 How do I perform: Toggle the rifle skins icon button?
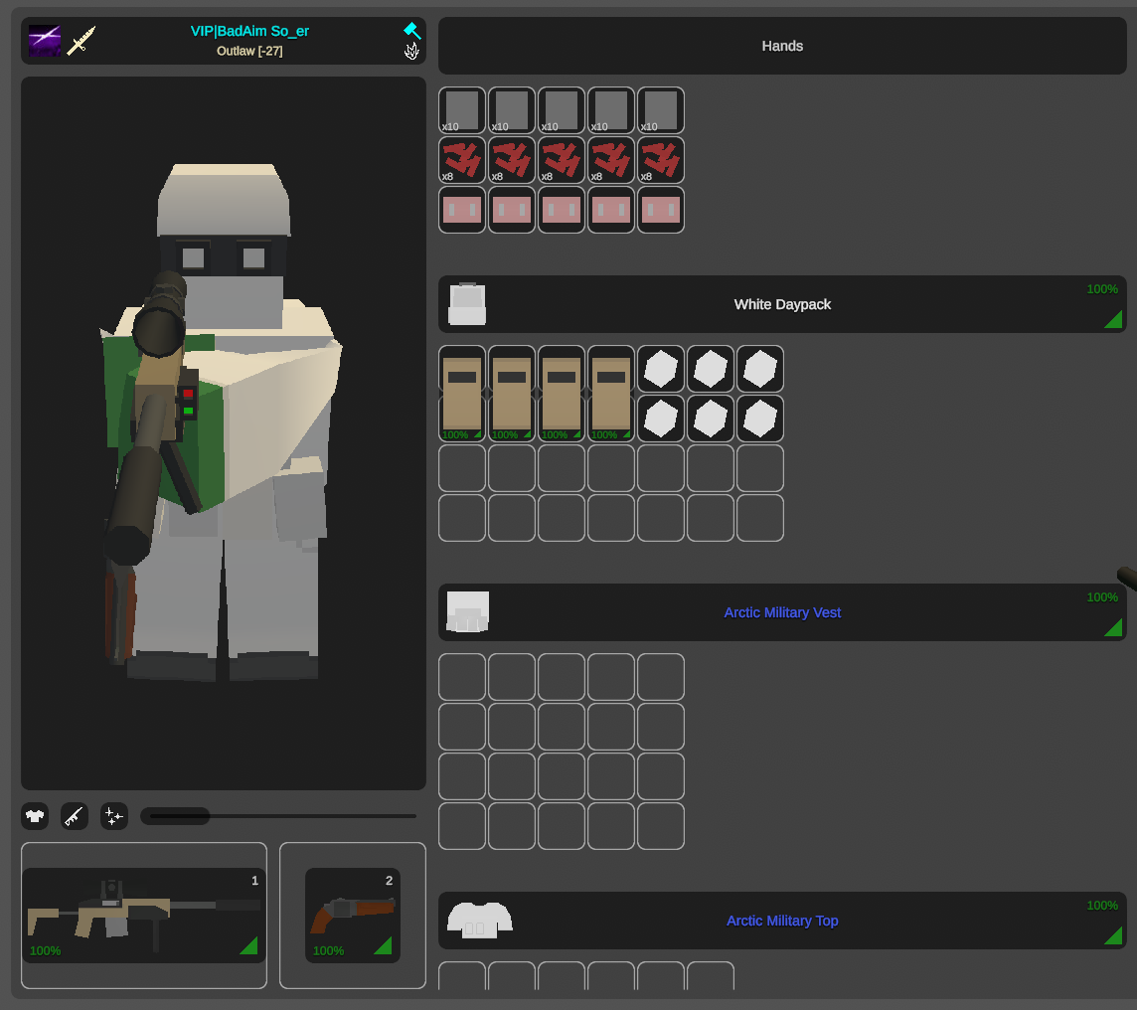coord(75,816)
